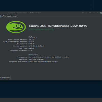This screenshot has width=102, height=102.
Task: Minimize the Info Center window
Action: pyautogui.click(x=94, y=13)
